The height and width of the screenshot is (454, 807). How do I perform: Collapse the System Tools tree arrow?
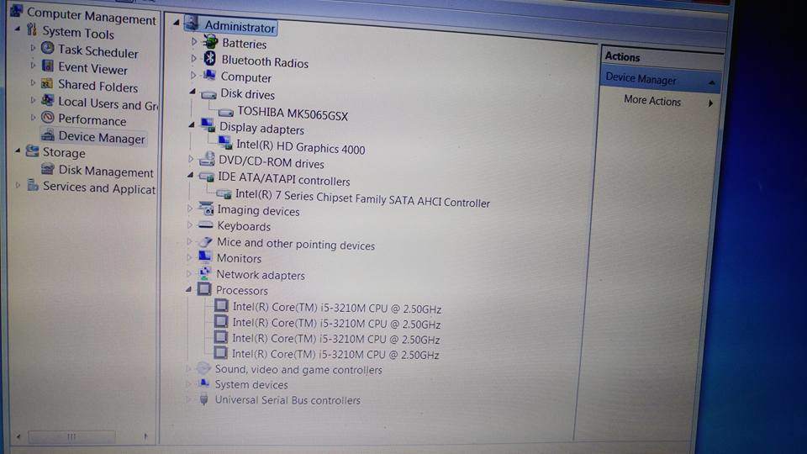point(18,29)
